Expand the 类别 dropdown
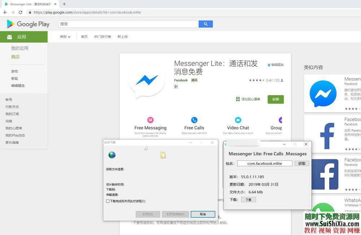The image size is (361, 235). (65, 37)
